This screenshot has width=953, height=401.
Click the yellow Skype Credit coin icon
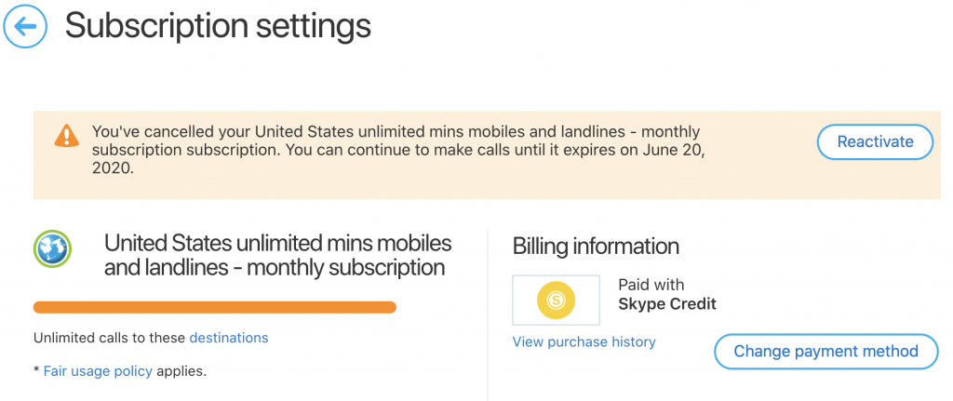pyautogui.click(x=557, y=301)
